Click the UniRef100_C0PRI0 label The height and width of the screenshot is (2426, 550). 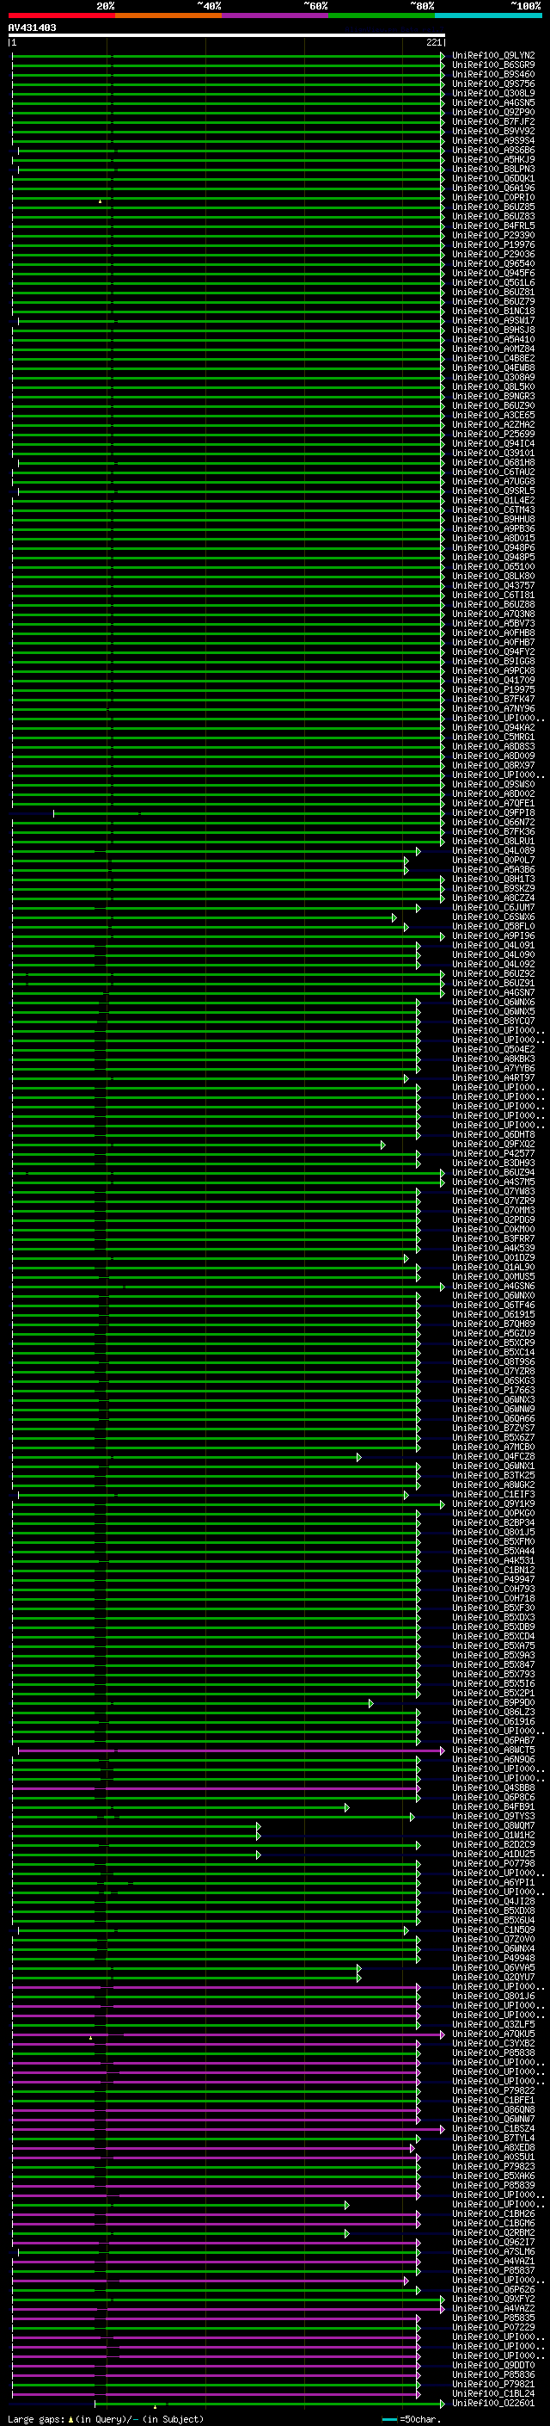tap(493, 198)
